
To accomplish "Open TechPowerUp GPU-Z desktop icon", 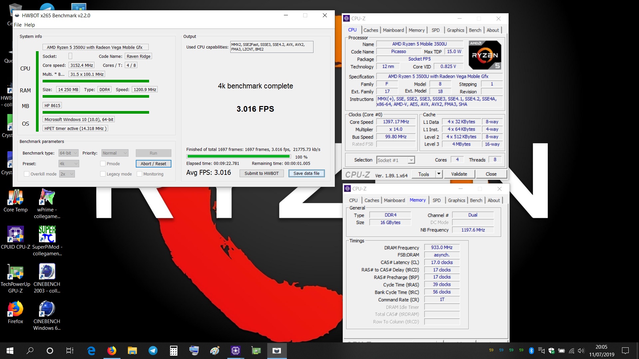I will [15, 278].
